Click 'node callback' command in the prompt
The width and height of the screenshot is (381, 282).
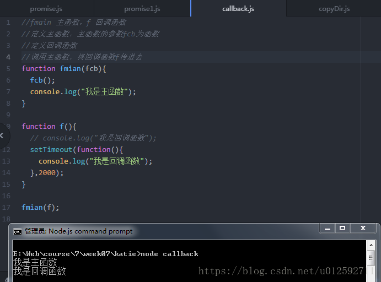point(169,254)
